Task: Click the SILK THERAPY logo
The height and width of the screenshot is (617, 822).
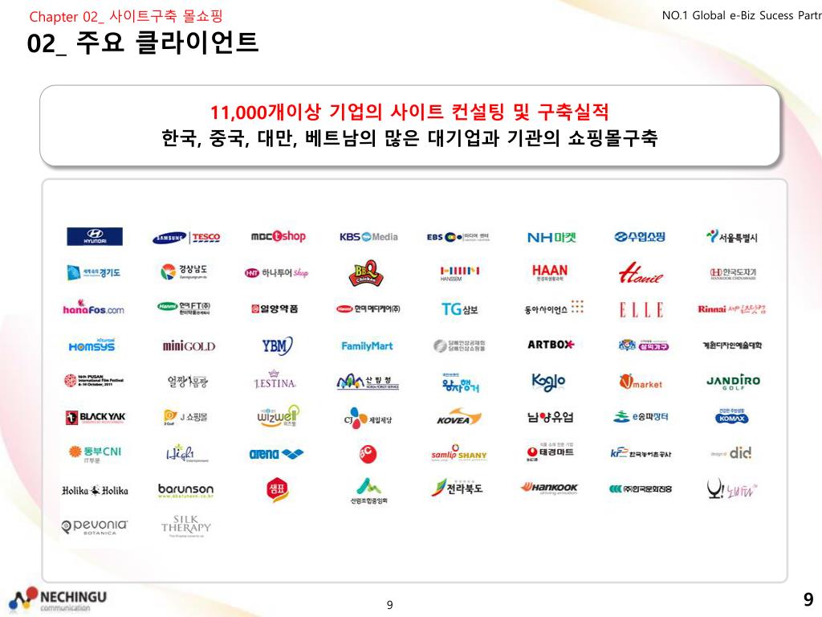Action: coord(186,526)
